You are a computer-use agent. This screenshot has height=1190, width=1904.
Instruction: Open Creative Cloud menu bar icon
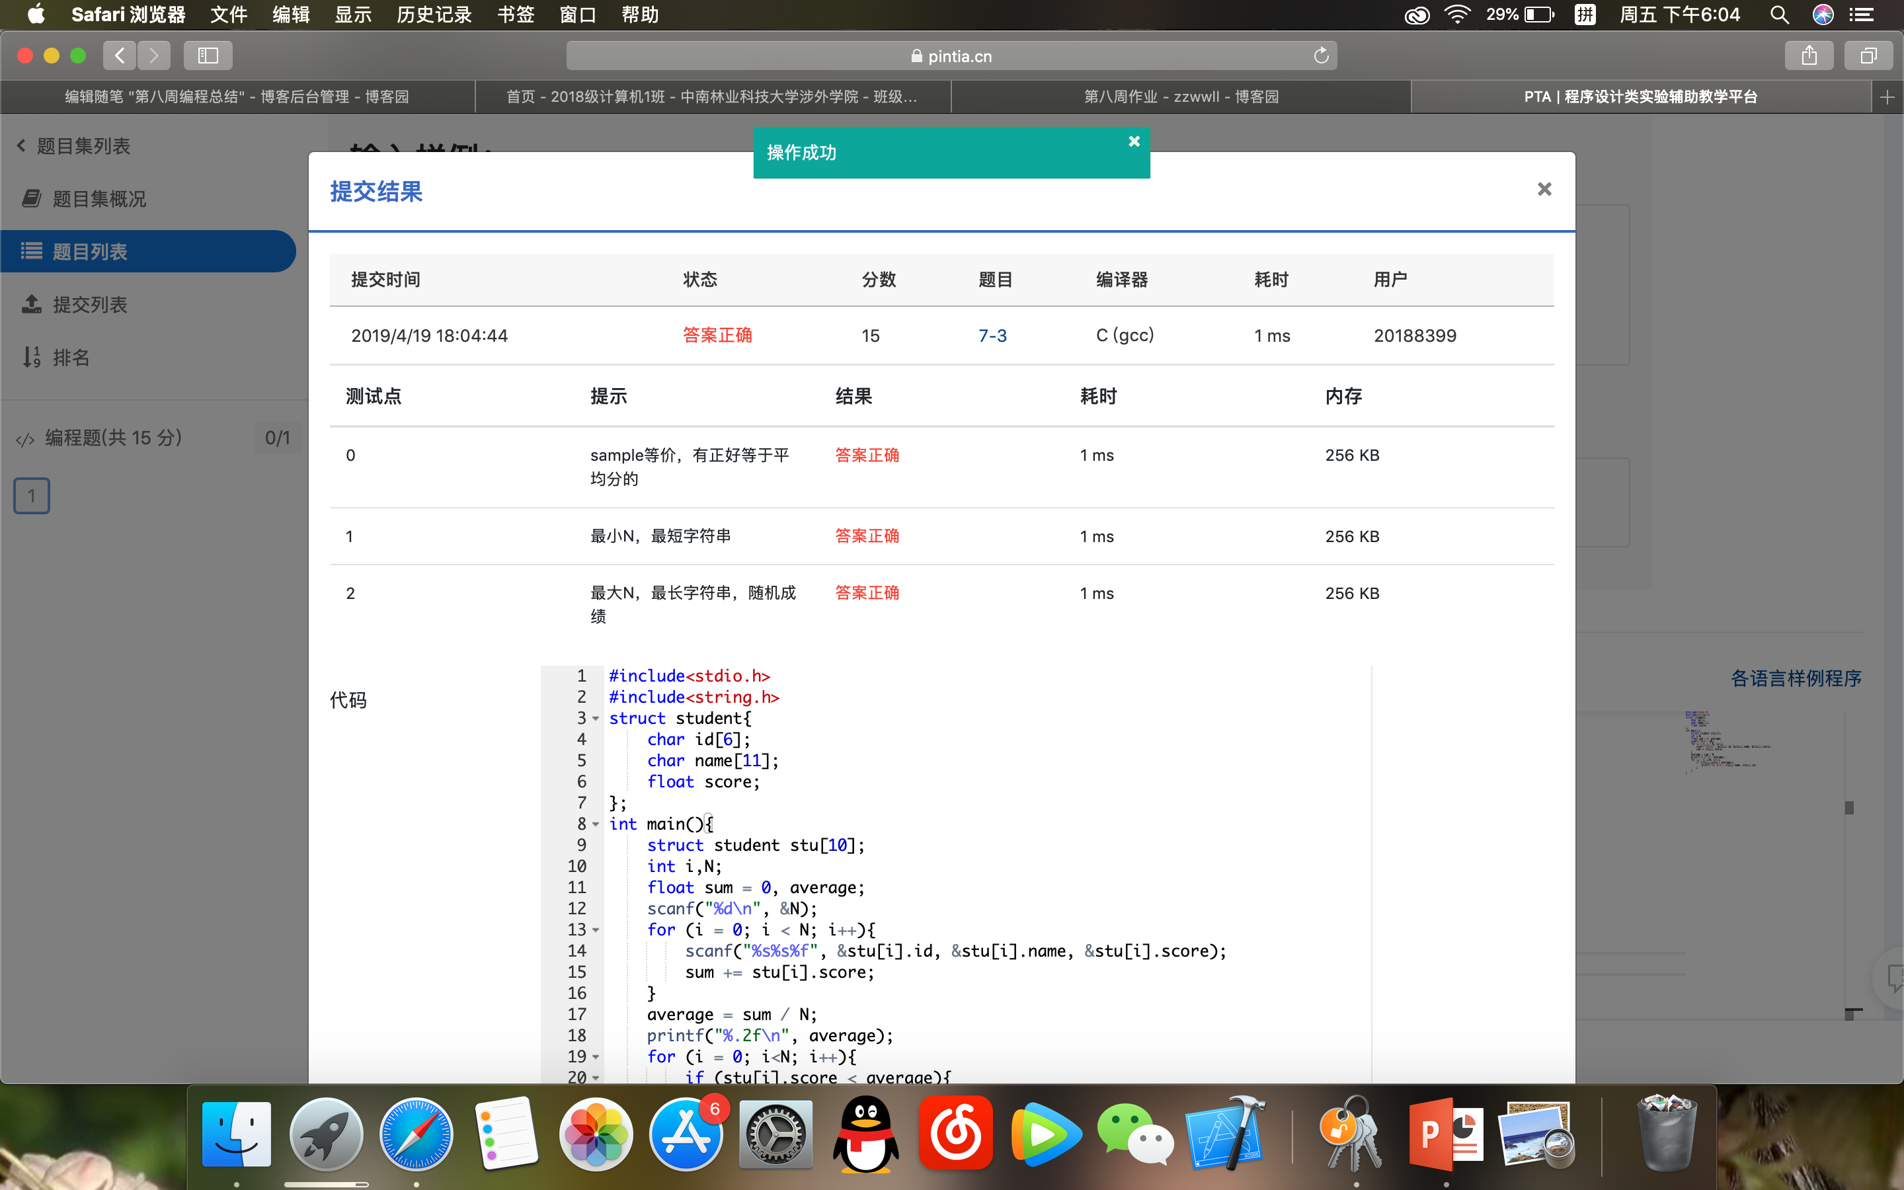(x=1416, y=14)
